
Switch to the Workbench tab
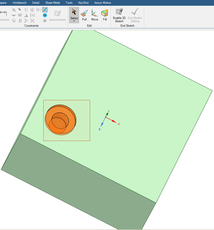click(x=19, y=3)
